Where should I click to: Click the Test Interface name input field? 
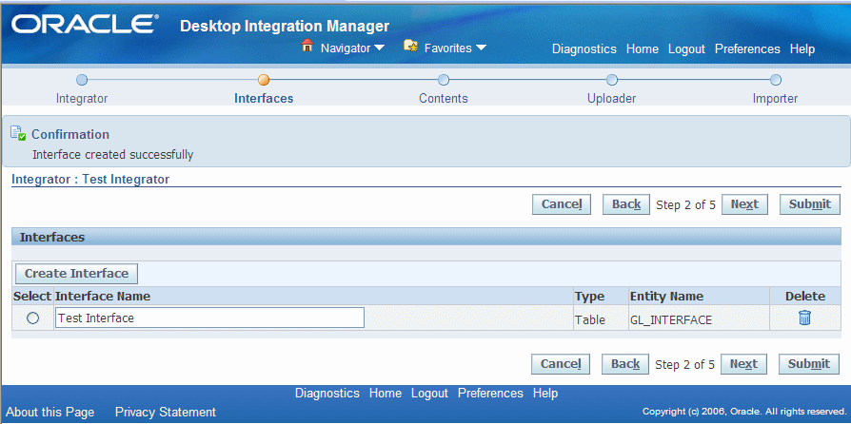tap(209, 318)
